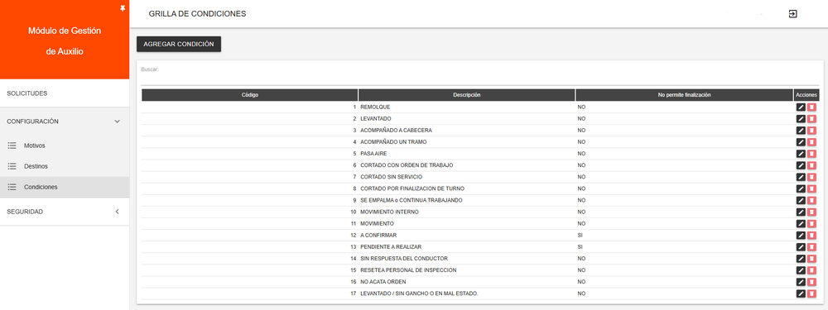
Task: Delete the CORTADO SIN SERVICIO condition
Action: [811, 177]
